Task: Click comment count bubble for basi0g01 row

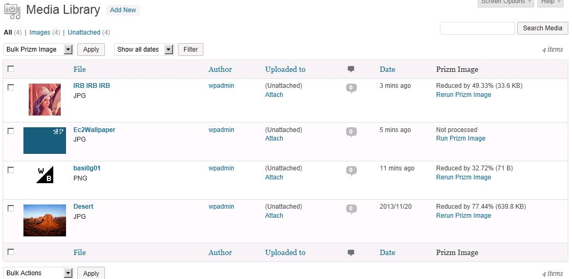Action: (x=351, y=170)
